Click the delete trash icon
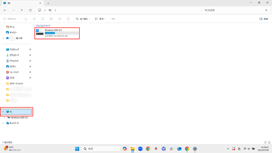272x153 pixels. (68, 19)
